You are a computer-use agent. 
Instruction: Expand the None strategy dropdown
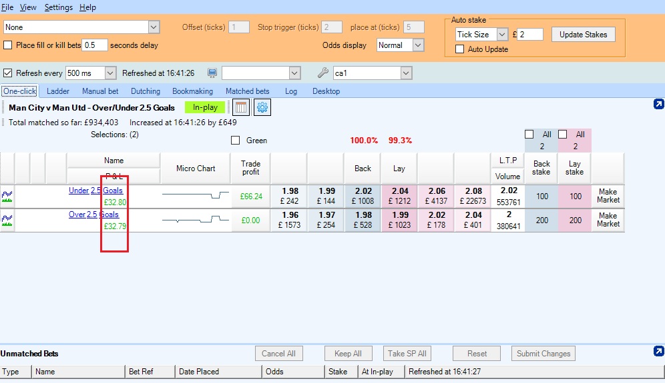154,27
